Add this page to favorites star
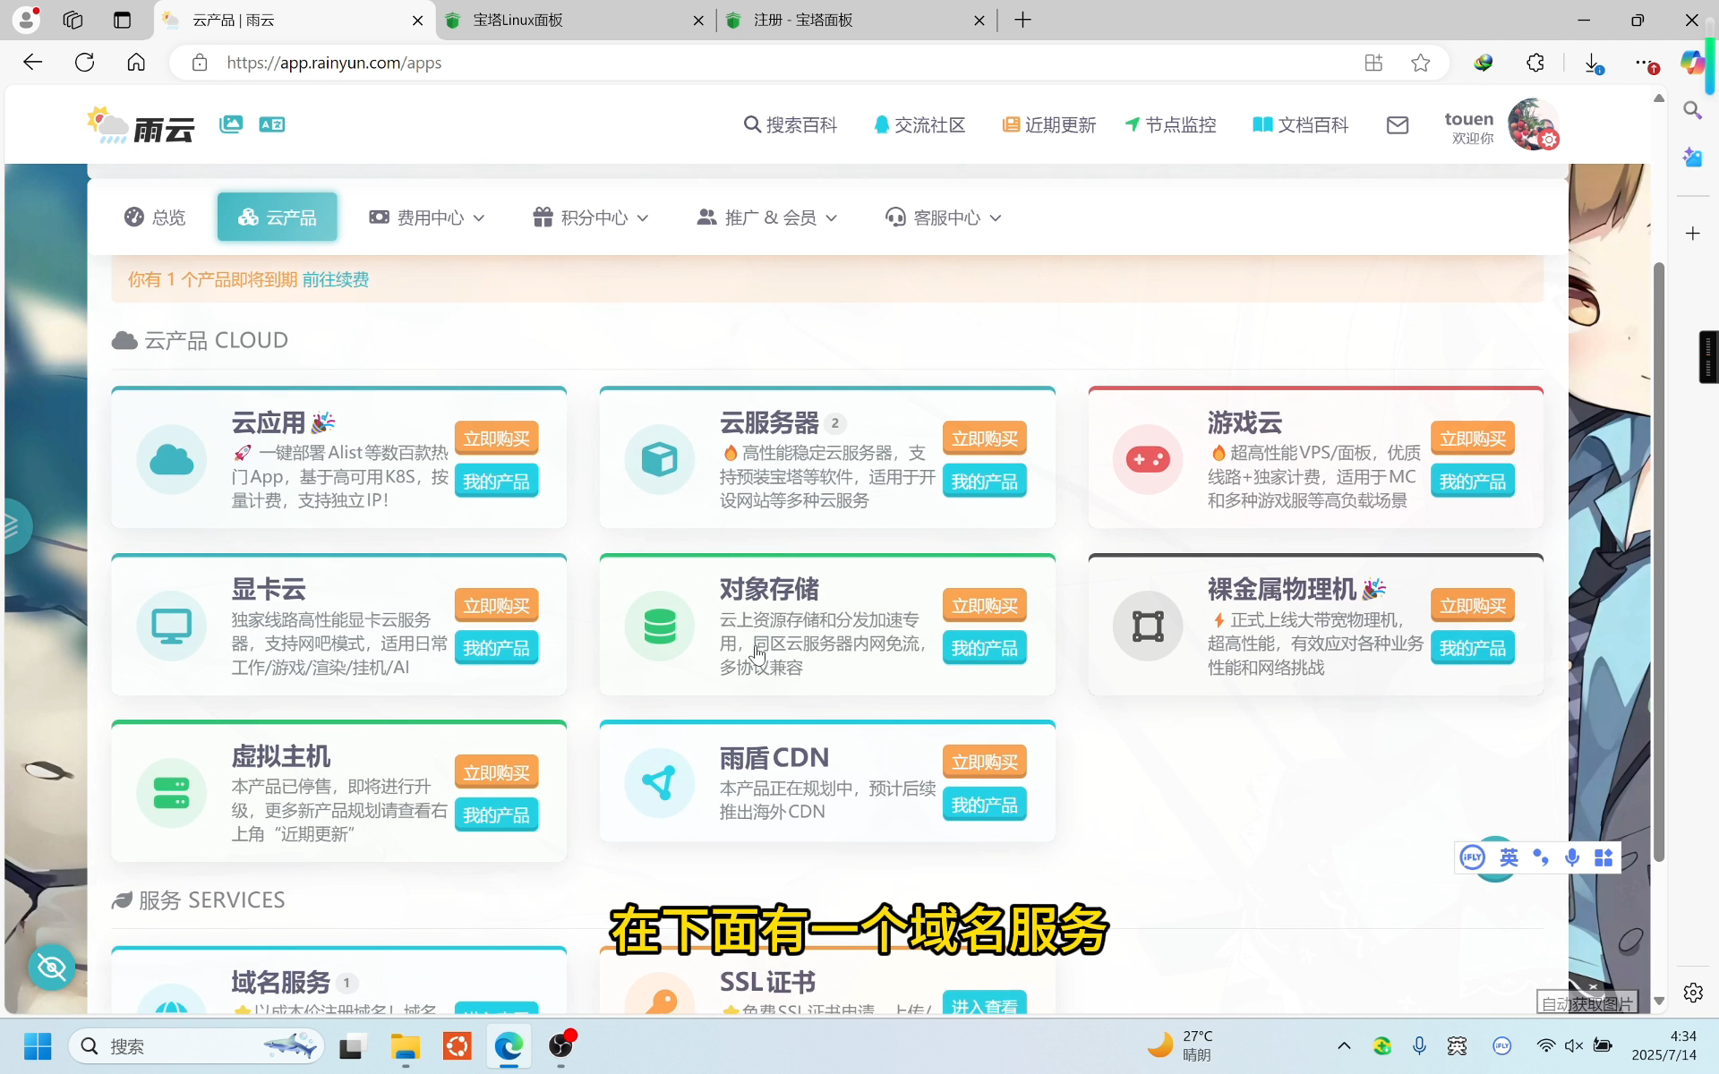1719x1074 pixels. pyautogui.click(x=1421, y=63)
